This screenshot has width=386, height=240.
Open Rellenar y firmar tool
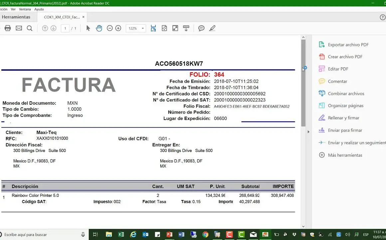(x=339, y=118)
